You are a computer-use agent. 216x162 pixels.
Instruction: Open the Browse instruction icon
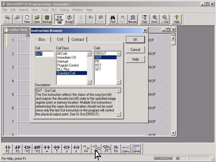[x=133, y=19]
